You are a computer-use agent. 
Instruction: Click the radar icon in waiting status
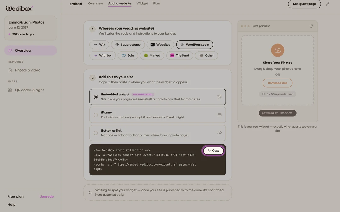coord(91,193)
